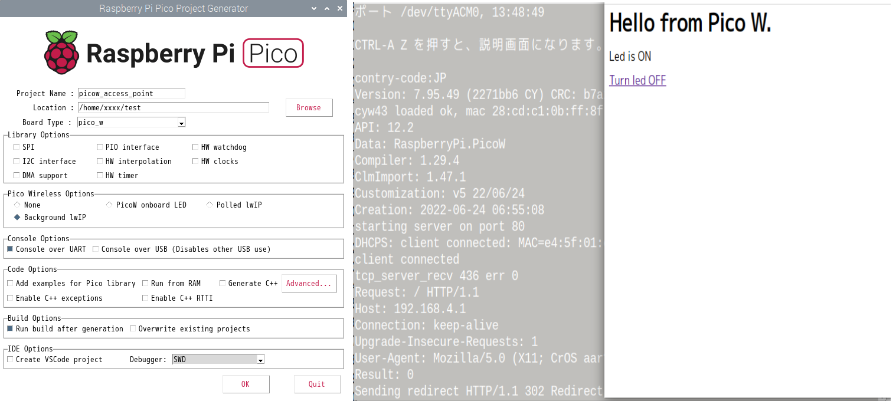
Task: Click the Turn led OFF link
Action: click(x=637, y=80)
